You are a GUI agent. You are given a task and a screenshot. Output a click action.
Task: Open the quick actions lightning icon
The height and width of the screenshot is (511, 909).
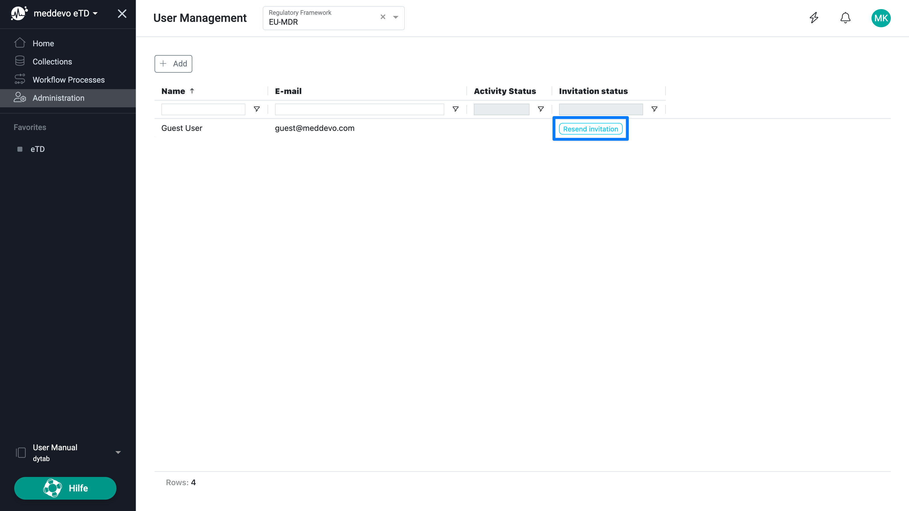814,18
